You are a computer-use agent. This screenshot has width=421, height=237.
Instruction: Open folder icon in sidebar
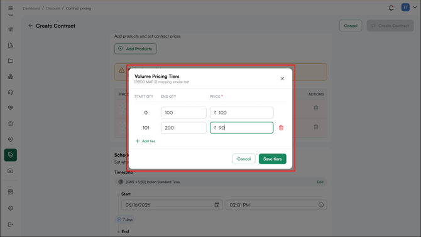click(11, 61)
